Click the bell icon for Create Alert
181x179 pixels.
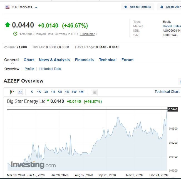point(162,7)
